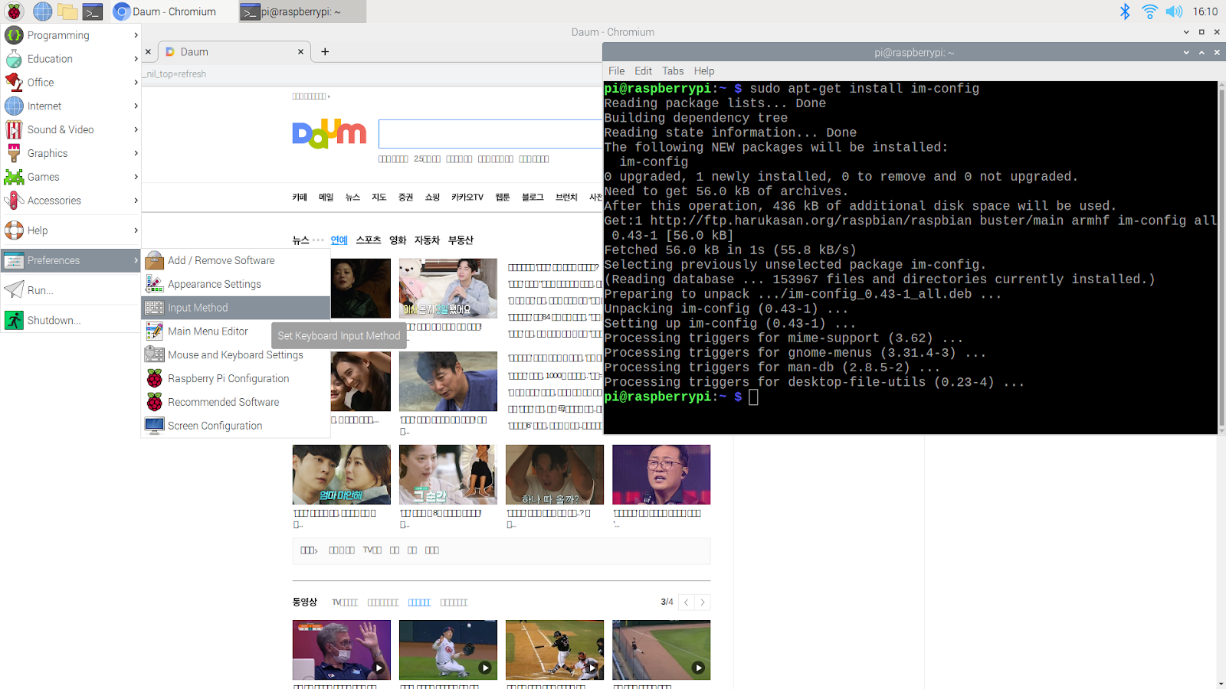Click the Mouse and Keyboard Settings icon
Viewport: 1226px width, 689px height.
155,354
